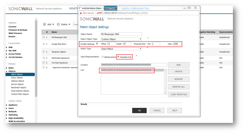Image resolution: width=244 pixels, height=134 pixels.
Task: Expand the VPN sidebar section
Action: 7,47
